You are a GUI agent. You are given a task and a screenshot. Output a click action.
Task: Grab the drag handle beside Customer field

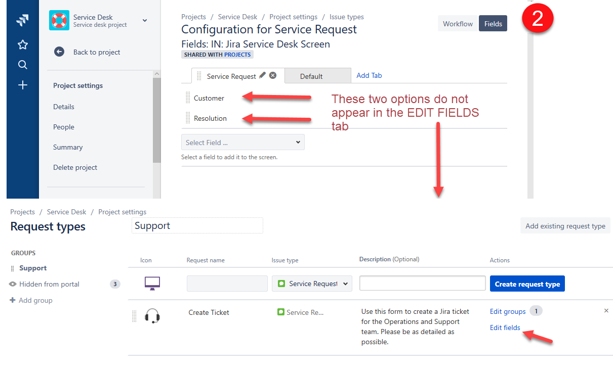pos(188,98)
